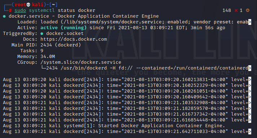
Task: Click the 148 exit code number
Action: 227,10
